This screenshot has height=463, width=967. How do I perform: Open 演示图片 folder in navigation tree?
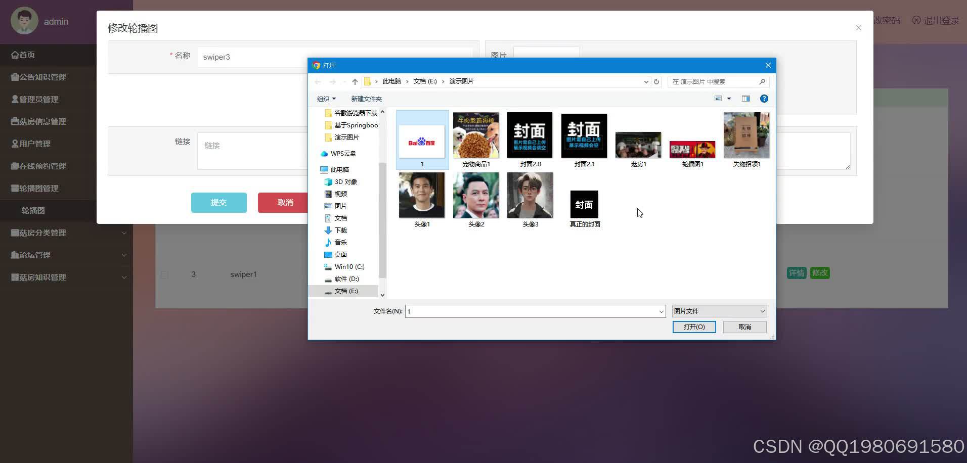click(342, 137)
